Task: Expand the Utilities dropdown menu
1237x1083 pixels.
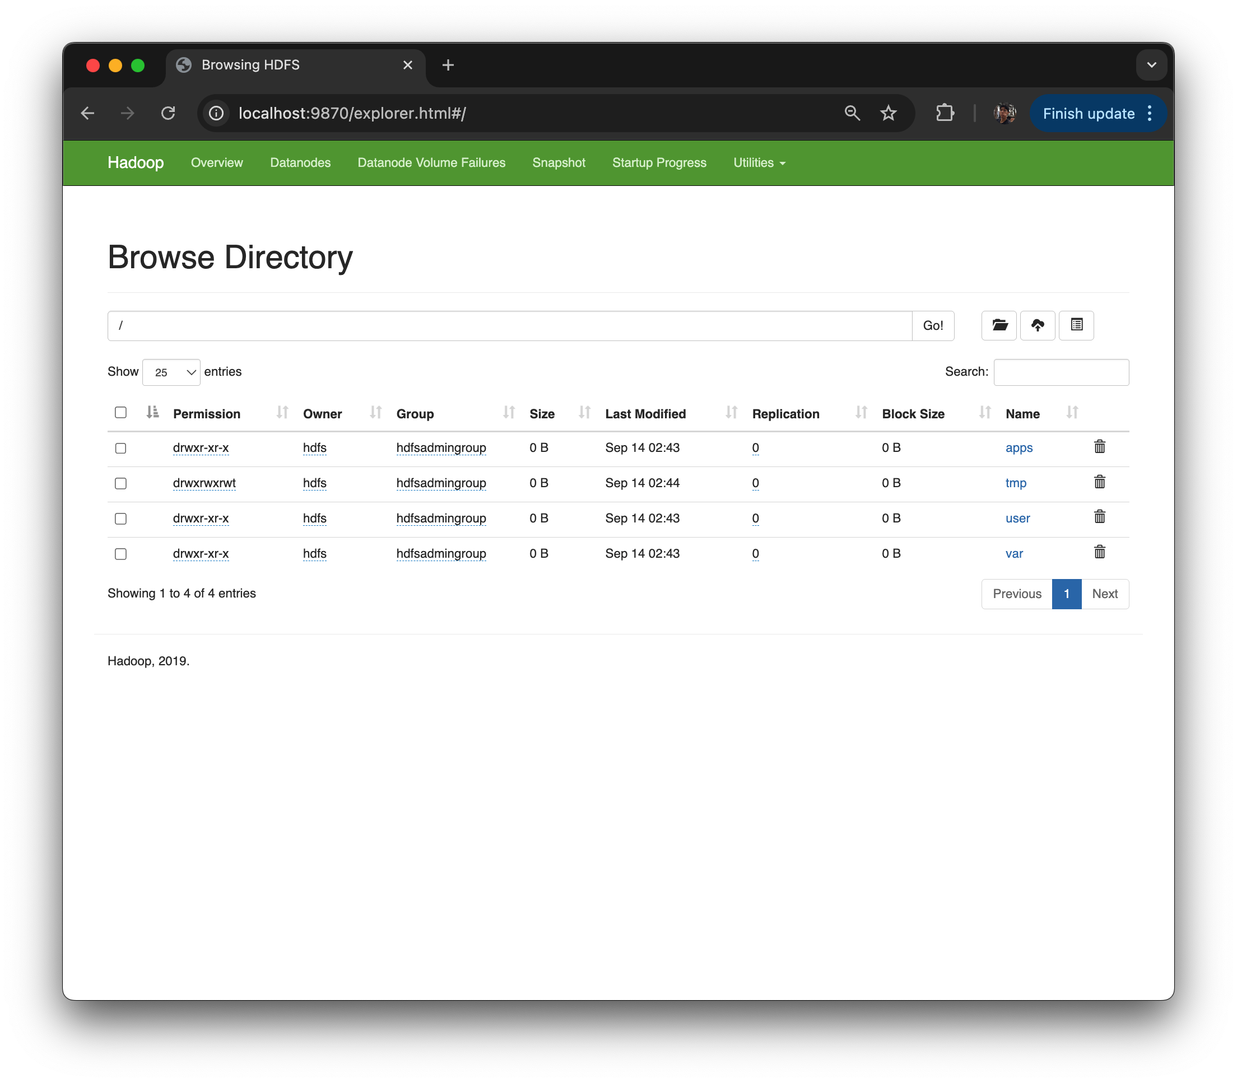Action: click(759, 163)
